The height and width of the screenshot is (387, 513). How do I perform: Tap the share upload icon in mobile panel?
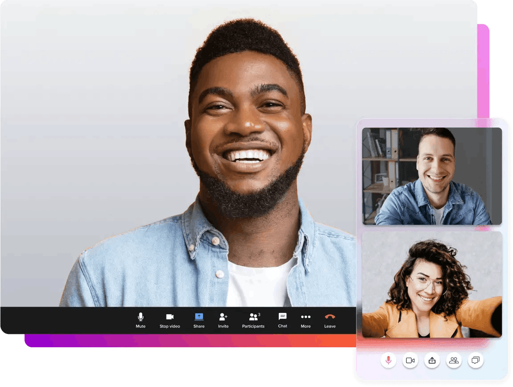click(x=432, y=360)
